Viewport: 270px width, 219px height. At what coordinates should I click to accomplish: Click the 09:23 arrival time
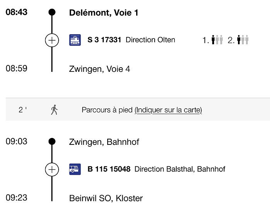(17, 198)
